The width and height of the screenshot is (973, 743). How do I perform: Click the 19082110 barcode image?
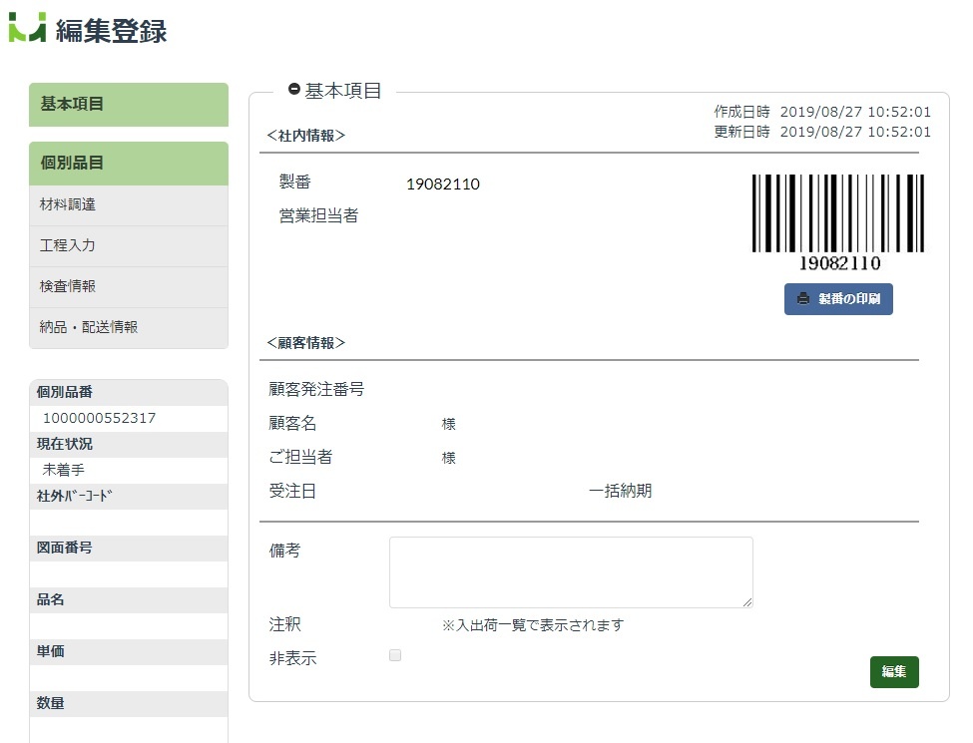[x=838, y=222]
